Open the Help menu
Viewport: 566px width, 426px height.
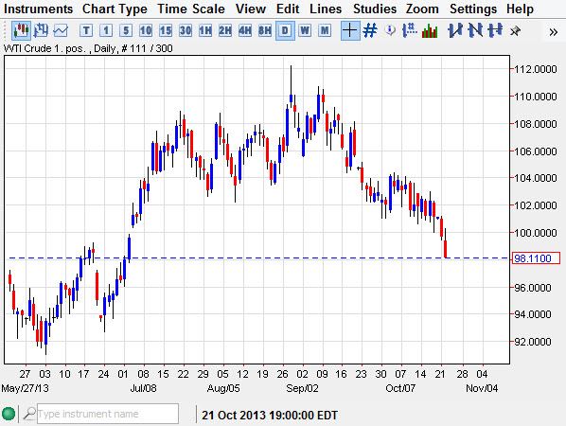pos(520,9)
